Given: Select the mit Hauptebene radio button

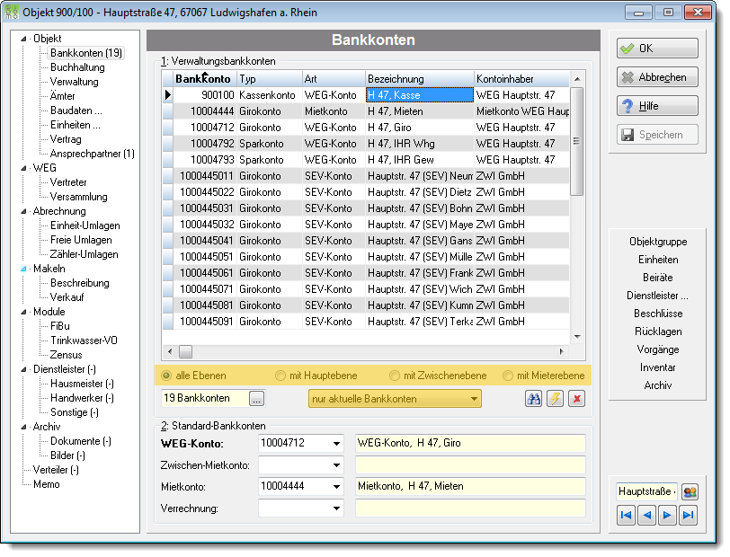Looking at the screenshot, I should pos(280,376).
